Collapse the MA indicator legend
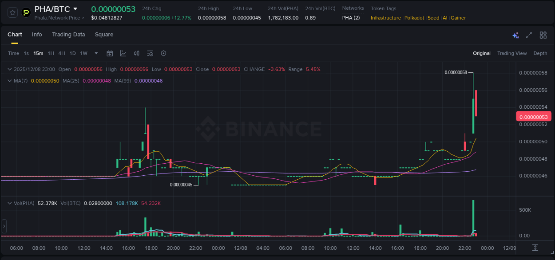Viewport: 555px width, 260px height. tap(9, 81)
